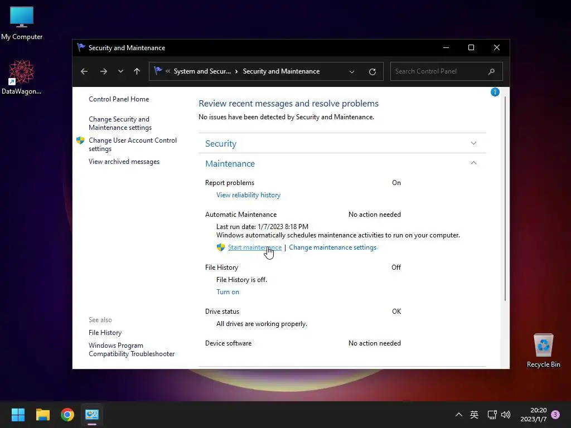
Task: Click the input language indicator
Action: pos(474,415)
